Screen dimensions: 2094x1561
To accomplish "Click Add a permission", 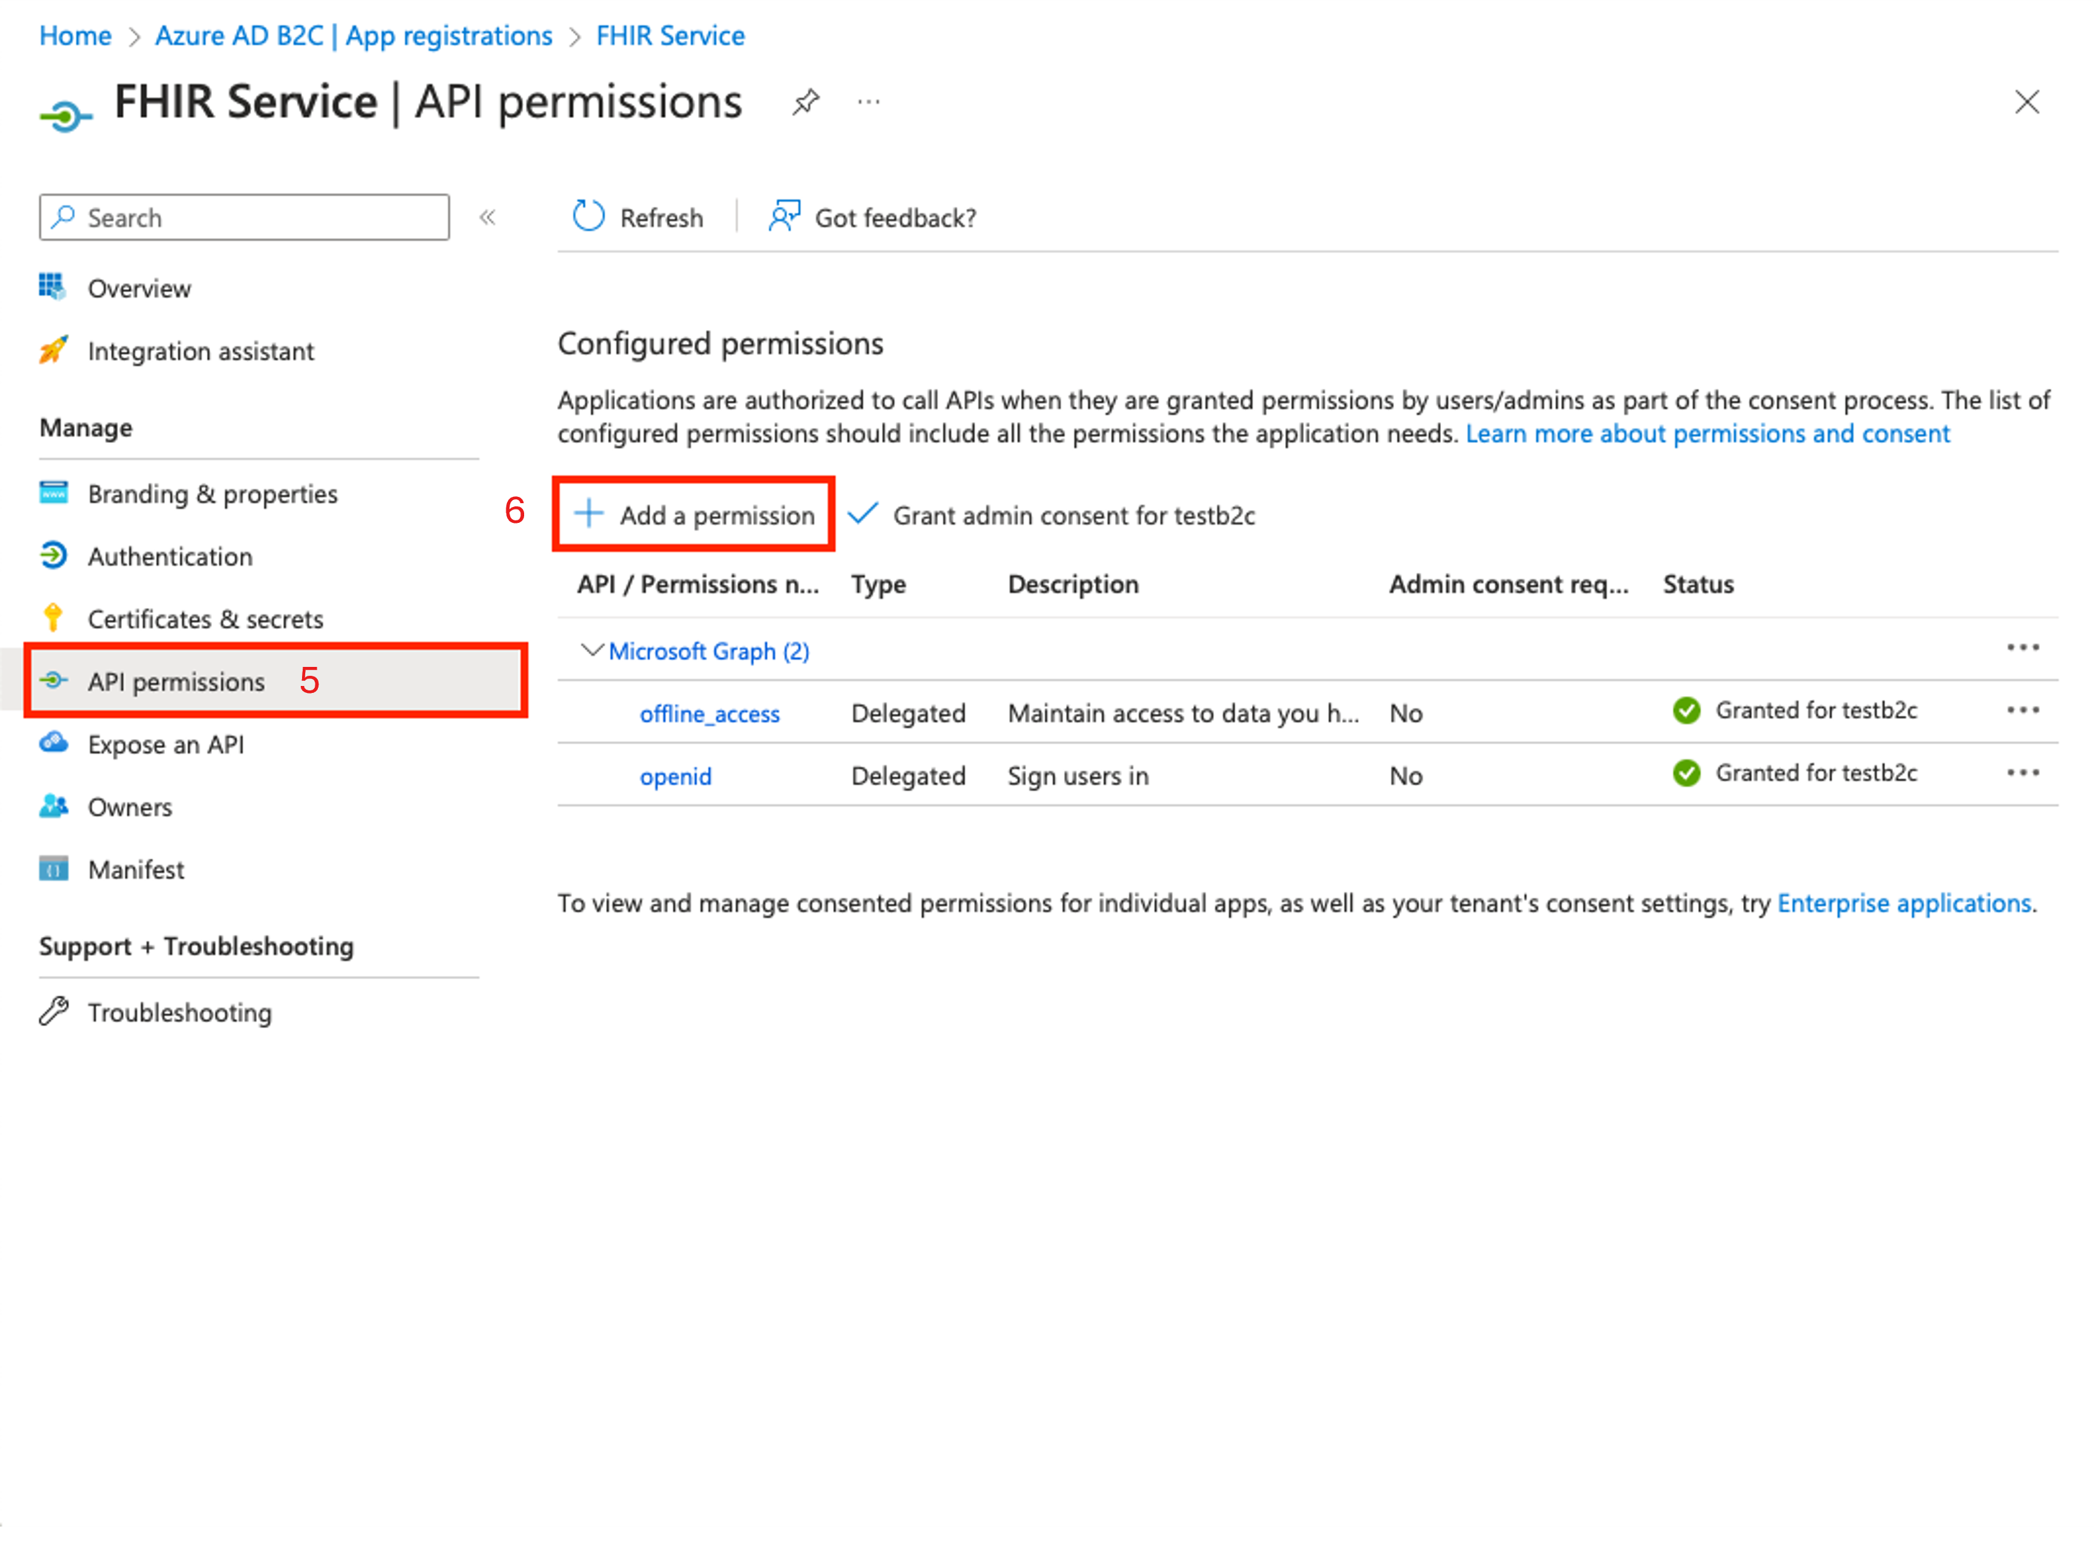I will (x=695, y=515).
